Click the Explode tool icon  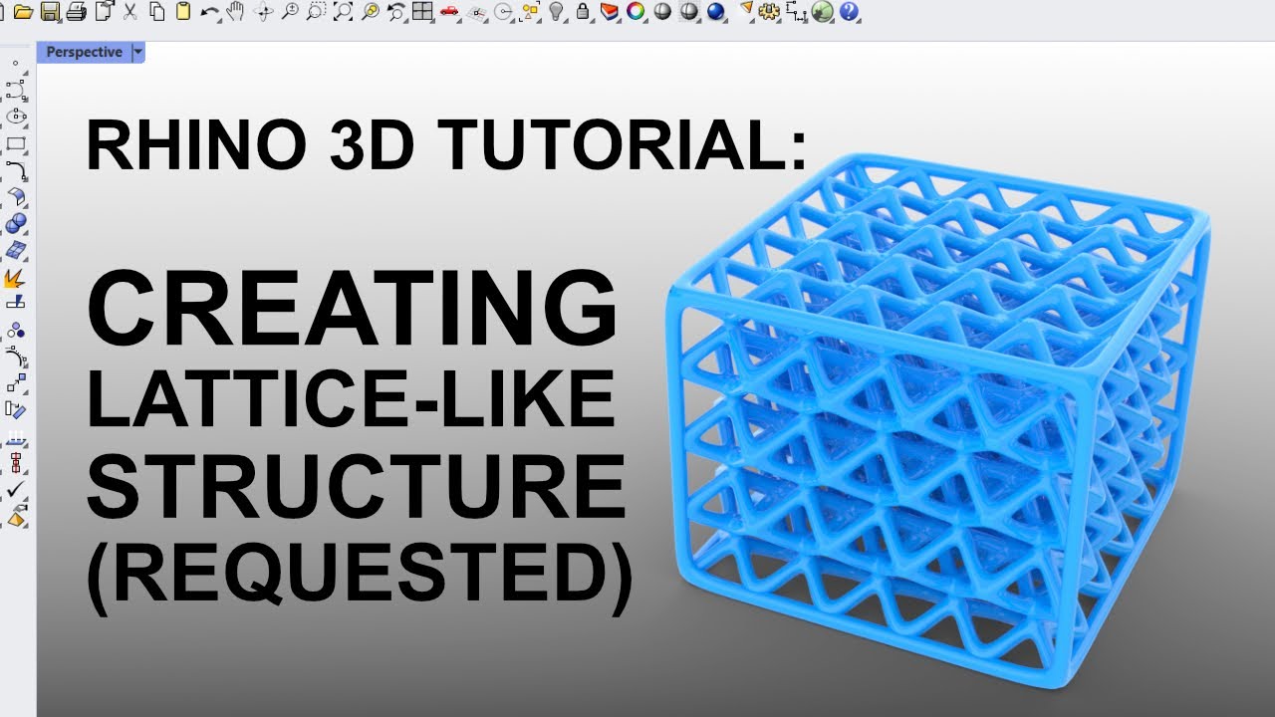pos(16,278)
